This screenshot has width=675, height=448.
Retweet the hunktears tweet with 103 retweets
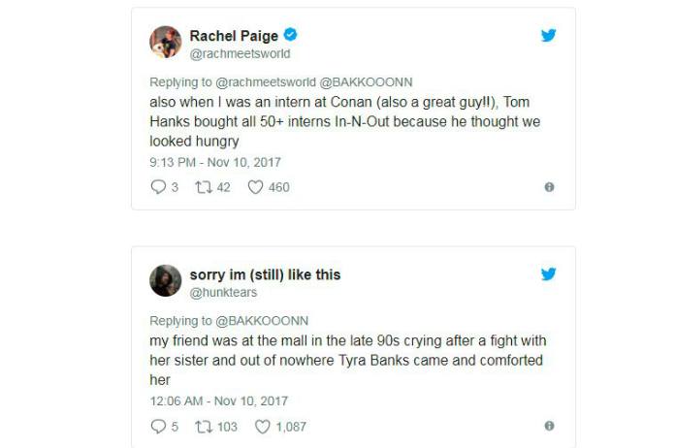pyautogui.click(x=203, y=426)
